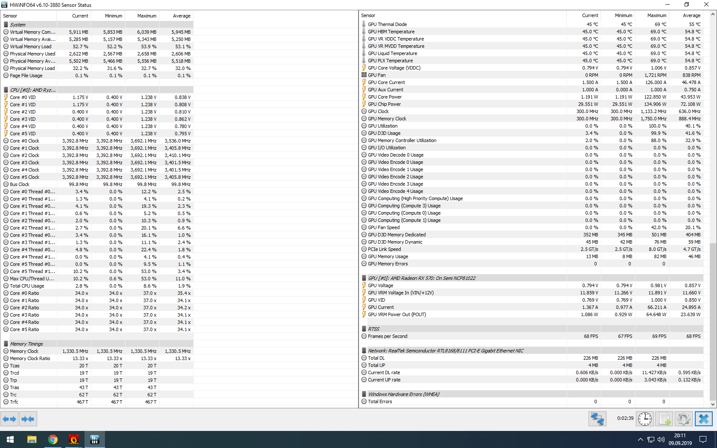This screenshot has width=717, height=448.
Task: Click the Sensor column header in left pane
Action: pos(29,16)
